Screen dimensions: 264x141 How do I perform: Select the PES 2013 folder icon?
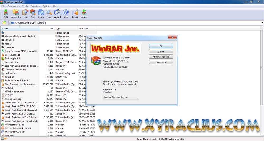point(3,40)
